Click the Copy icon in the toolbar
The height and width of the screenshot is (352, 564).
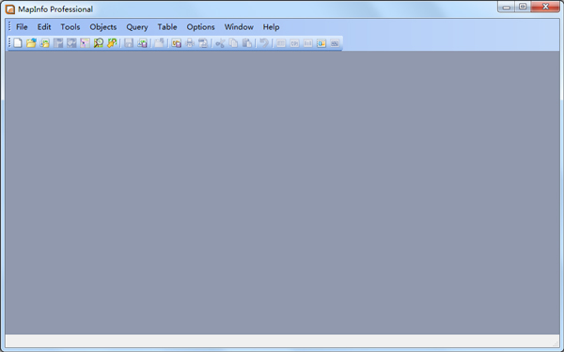[x=233, y=43]
